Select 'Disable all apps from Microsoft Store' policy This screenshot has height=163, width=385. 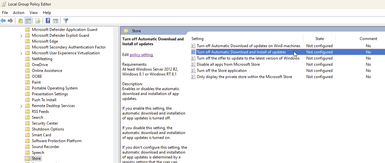coord(228,64)
